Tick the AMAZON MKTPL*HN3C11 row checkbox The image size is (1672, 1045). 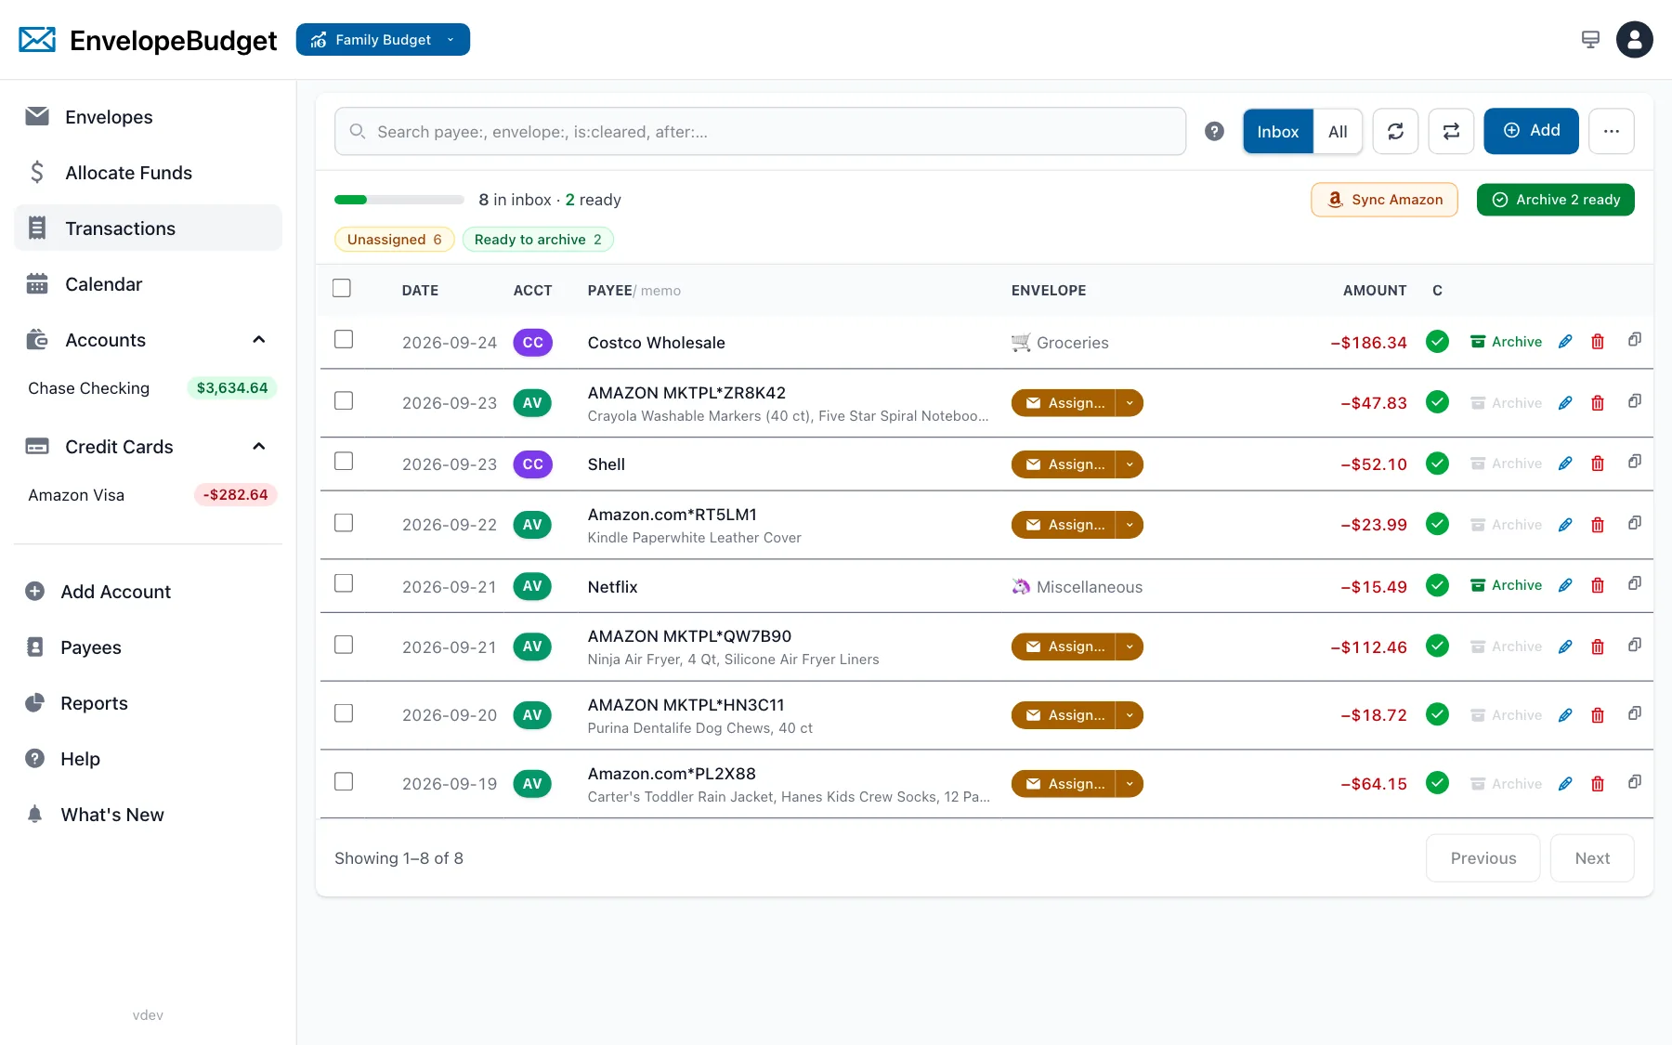[344, 712]
